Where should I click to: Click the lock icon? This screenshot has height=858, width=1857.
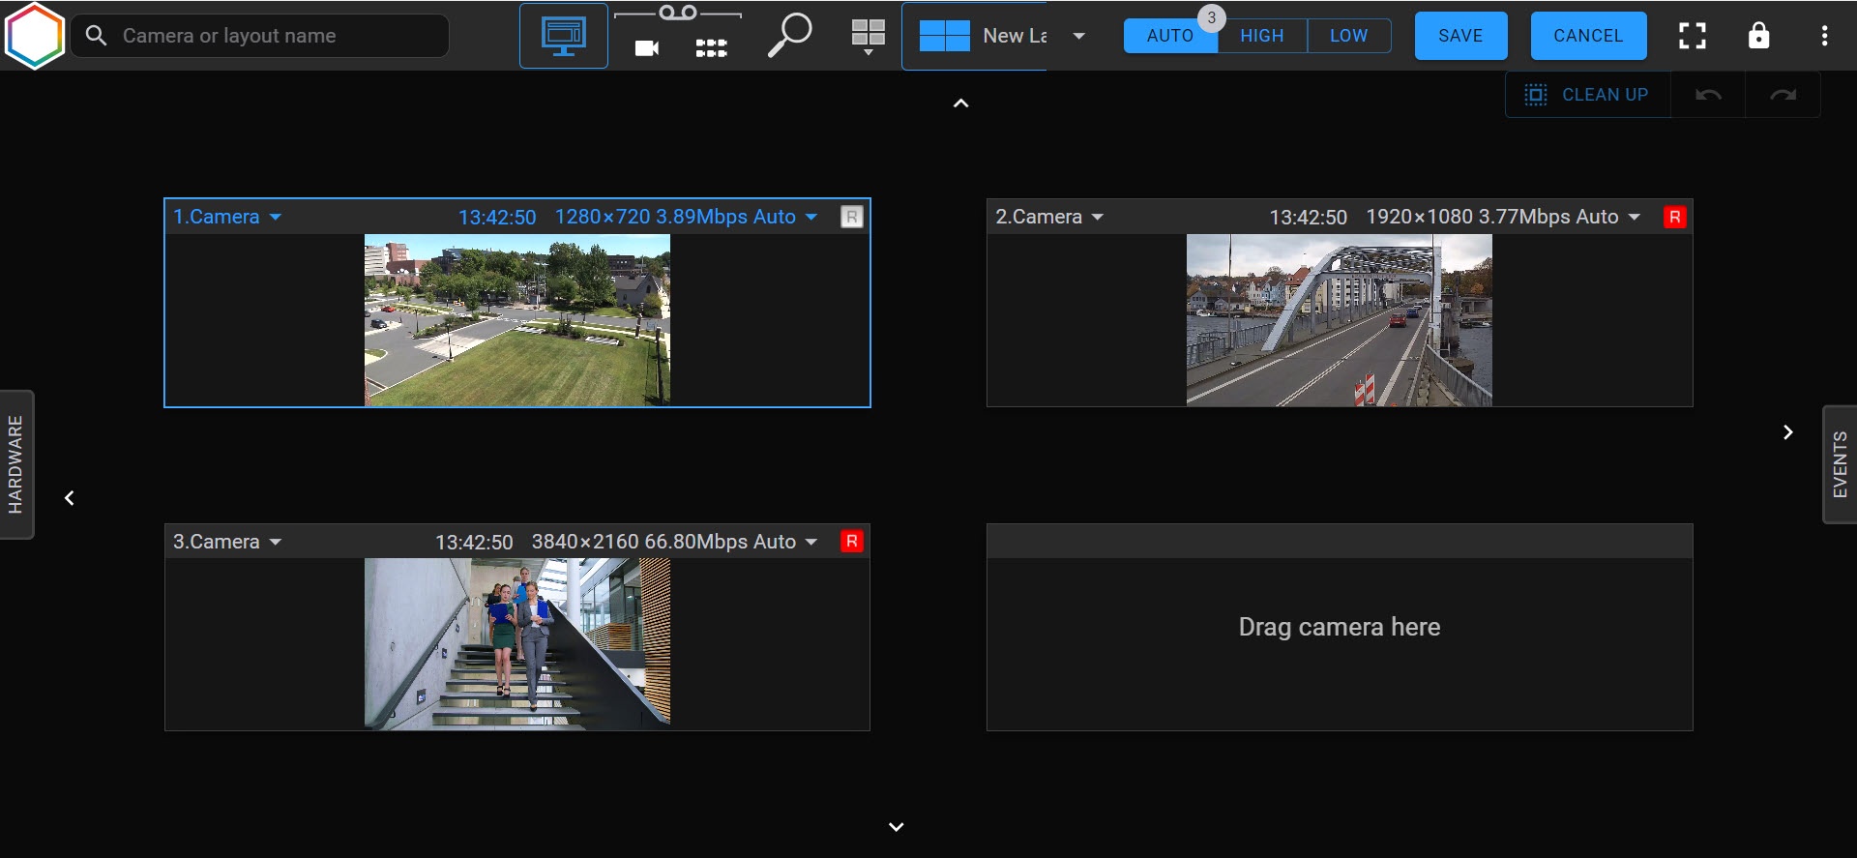pyautogui.click(x=1758, y=36)
